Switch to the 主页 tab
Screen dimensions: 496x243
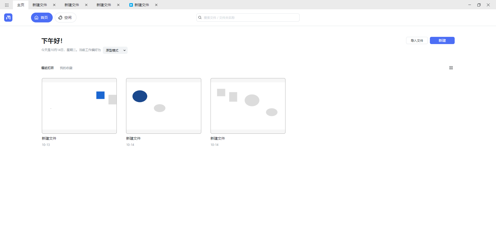tap(21, 5)
